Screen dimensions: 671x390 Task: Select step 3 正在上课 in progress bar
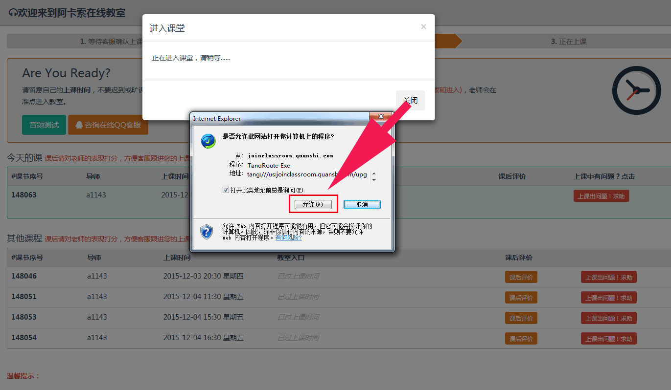click(568, 42)
